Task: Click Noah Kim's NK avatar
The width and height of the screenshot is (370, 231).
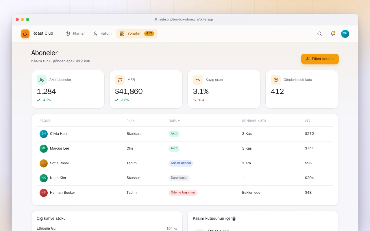Action: pyautogui.click(x=44, y=178)
